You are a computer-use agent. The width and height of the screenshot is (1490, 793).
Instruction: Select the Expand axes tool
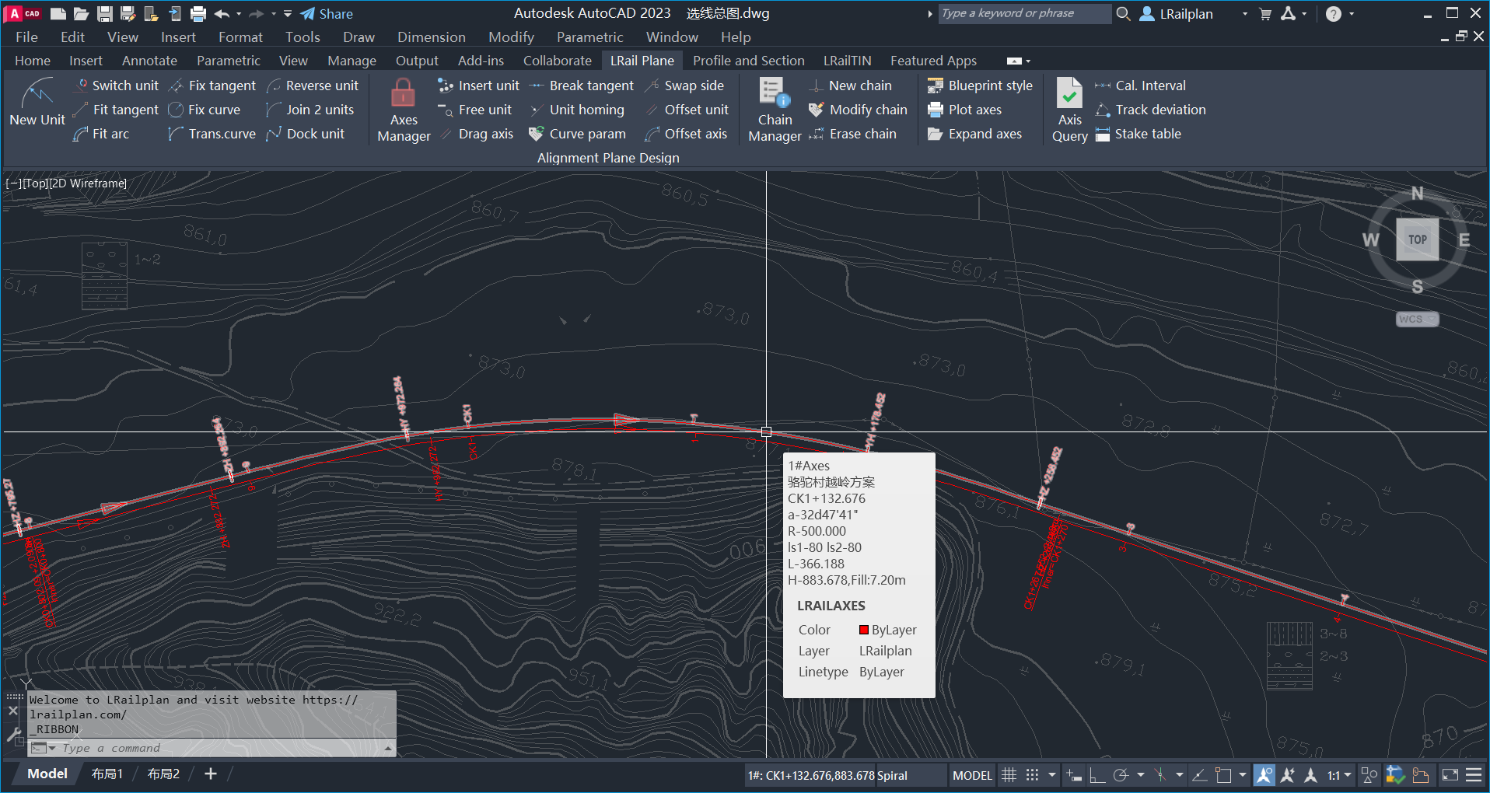pos(974,134)
